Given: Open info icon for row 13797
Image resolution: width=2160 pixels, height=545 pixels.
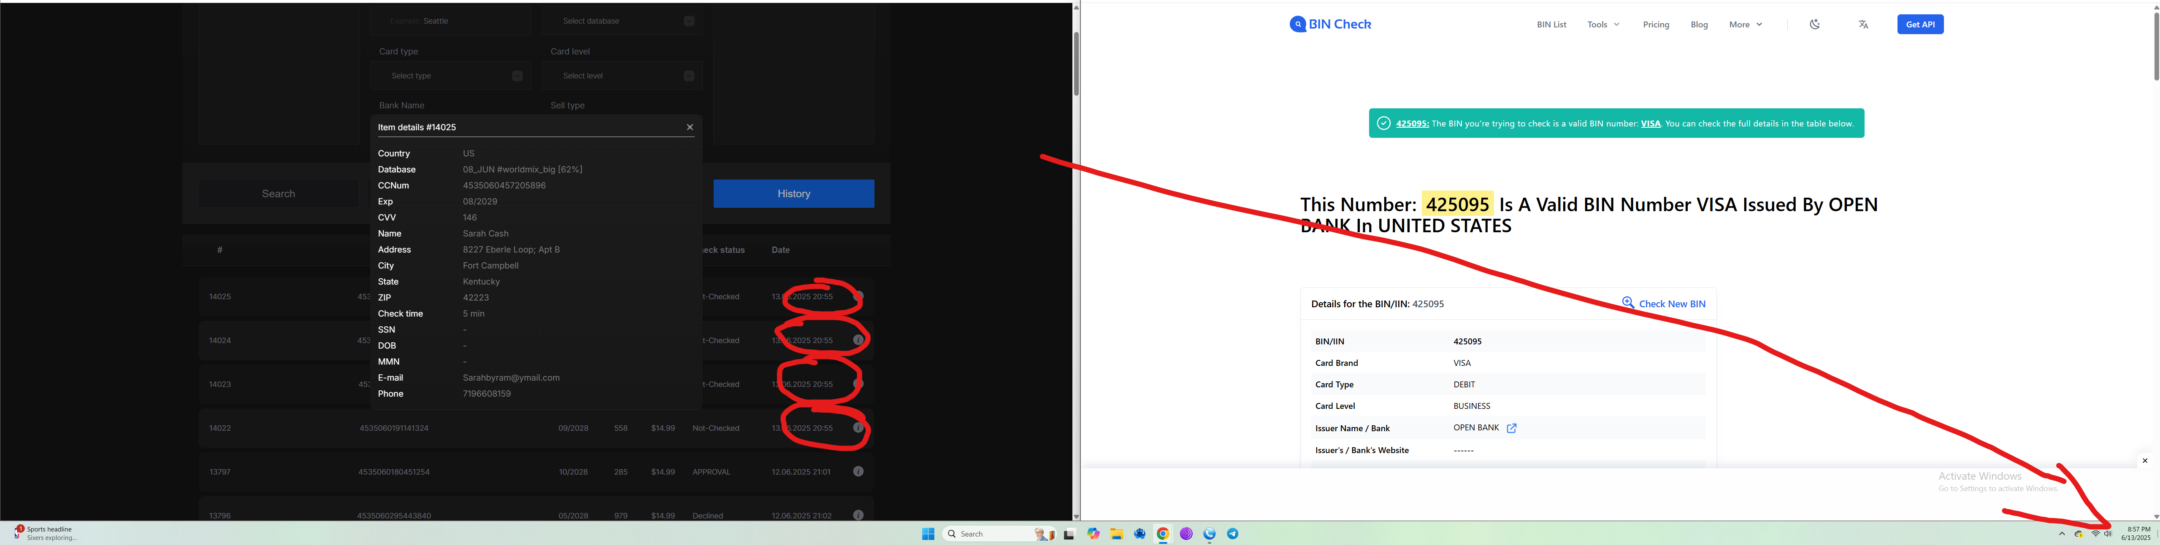Looking at the screenshot, I should pos(858,471).
